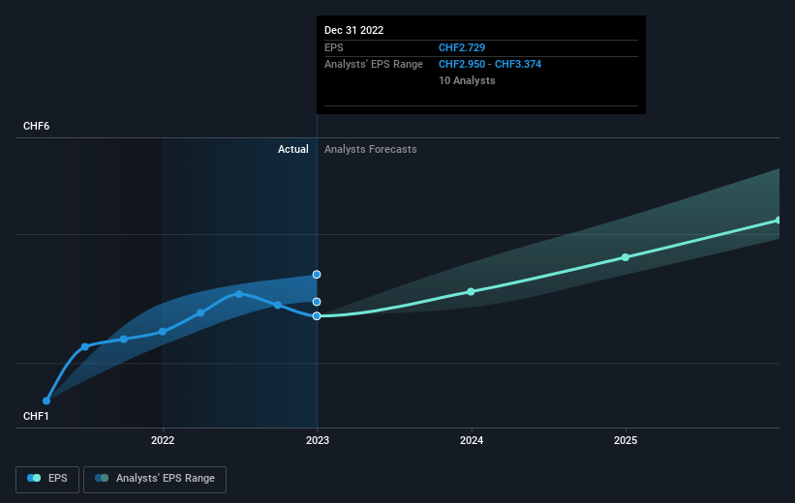The image size is (795, 503).
Task: Select the upper analyst range marker at 2023
Action: tap(317, 275)
